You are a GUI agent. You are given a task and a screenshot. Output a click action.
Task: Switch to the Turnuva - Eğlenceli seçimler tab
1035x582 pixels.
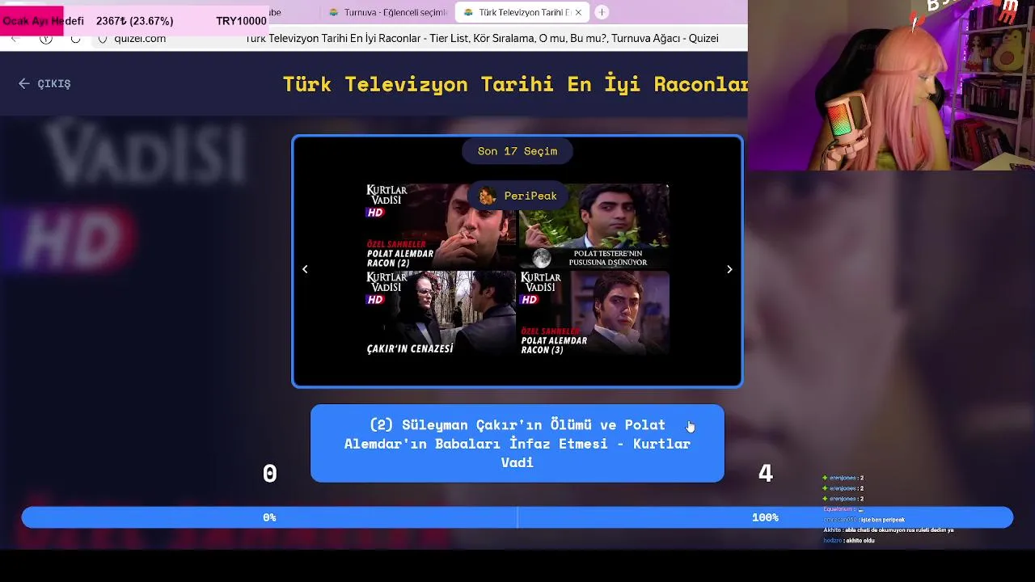(388, 12)
